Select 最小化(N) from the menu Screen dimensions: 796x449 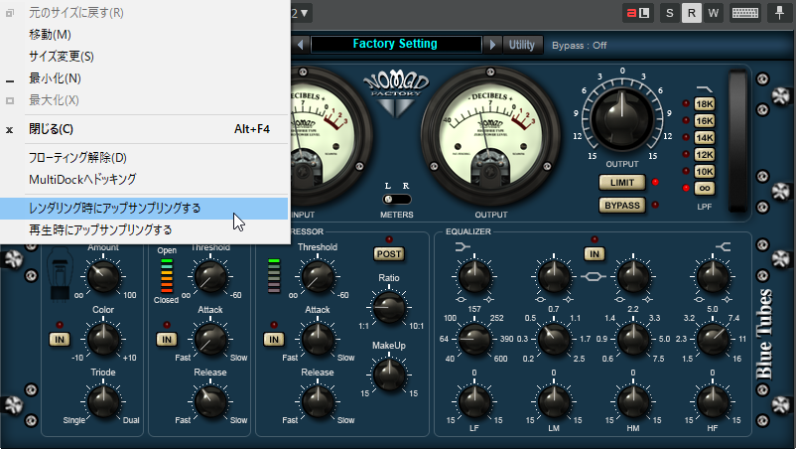click(x=55, y=78)
